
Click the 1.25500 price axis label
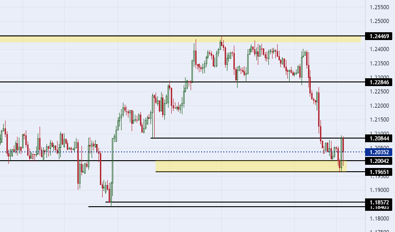[379, 7]
